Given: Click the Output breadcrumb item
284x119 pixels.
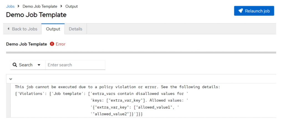Looking at the screenshot, I should (x=72, y=6).
